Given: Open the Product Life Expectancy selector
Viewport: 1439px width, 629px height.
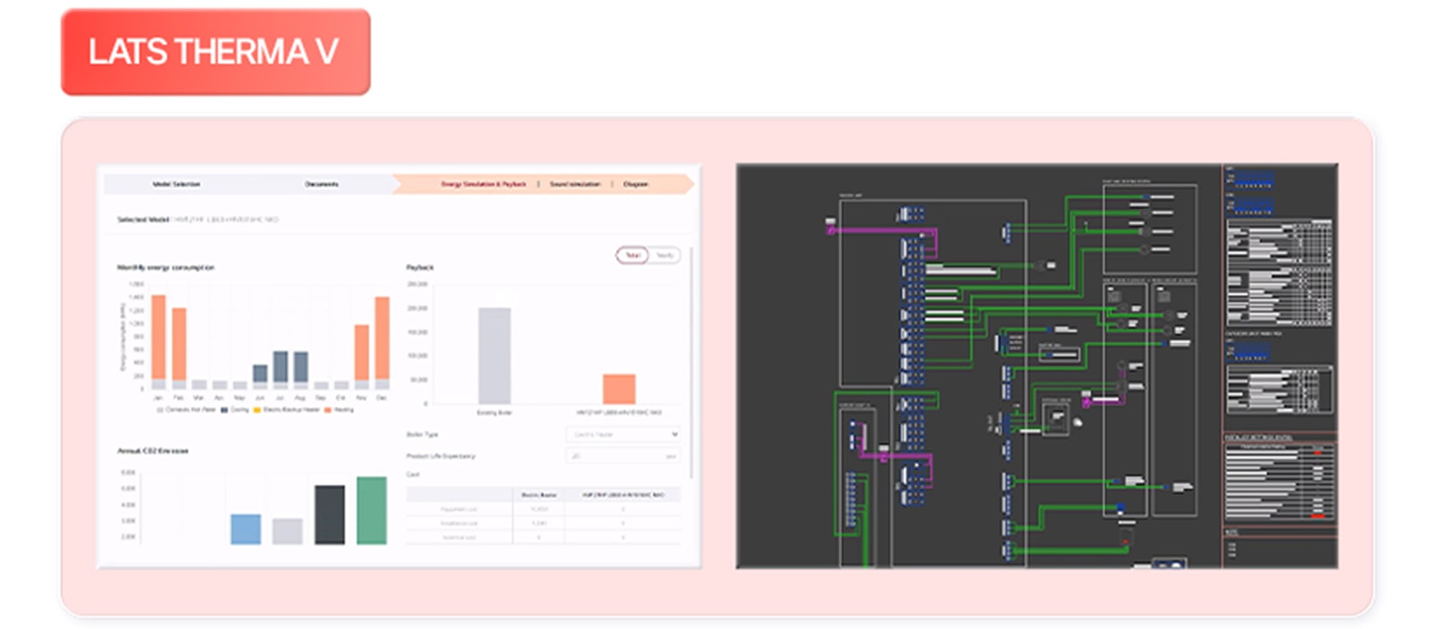Looking at the screenshot, I should (622, 456).
